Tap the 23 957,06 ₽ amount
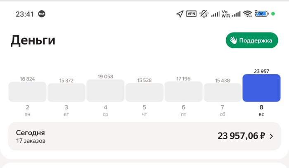Image resolution: width=289 pixels, height=168 pixels. (241, 136)
